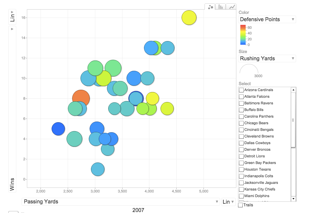Open the Defensive Points color dropdown
Image resolution: width=323 pixels, height=213 pixels.
267,19
